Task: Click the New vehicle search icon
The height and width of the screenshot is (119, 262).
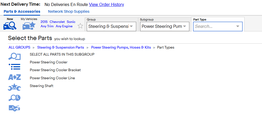Action: pos(10,26)
